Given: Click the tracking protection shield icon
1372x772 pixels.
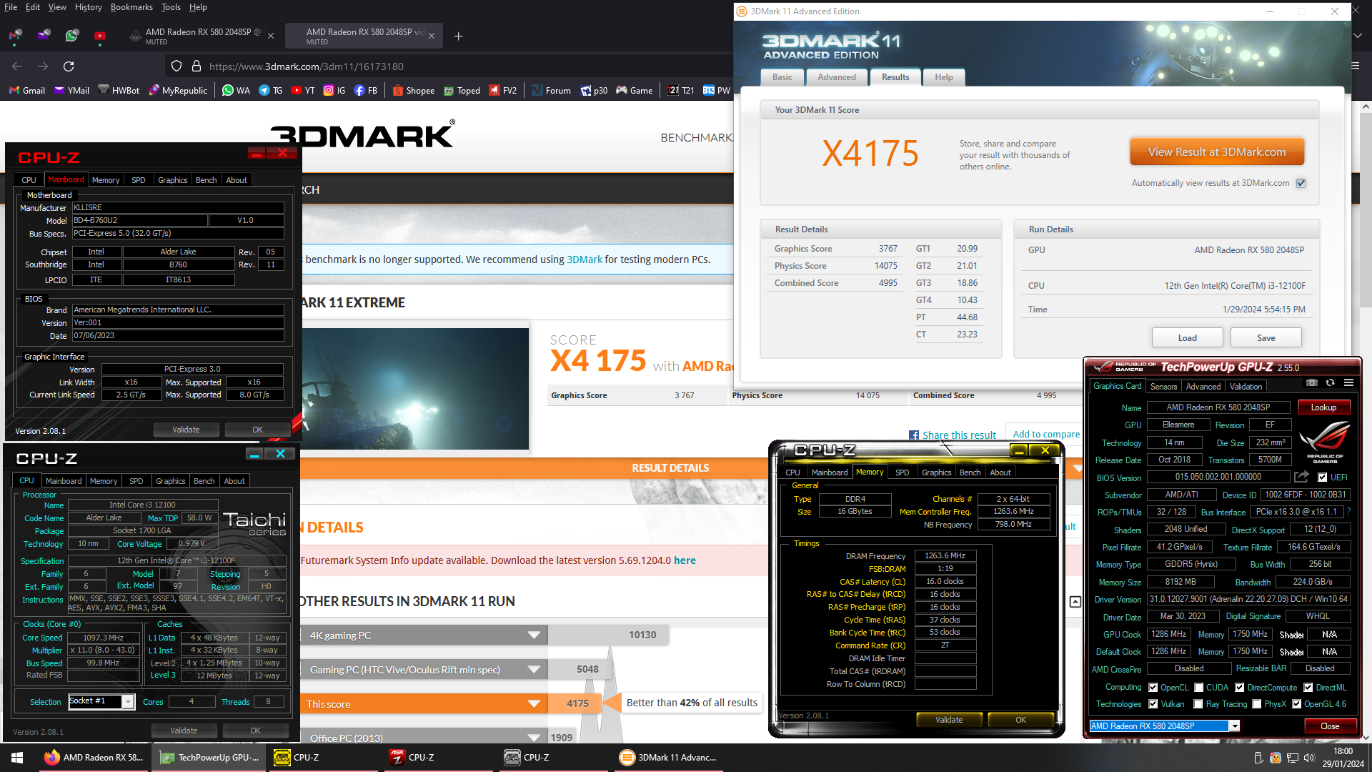Looking at the screenshot, I should (177, 66).
